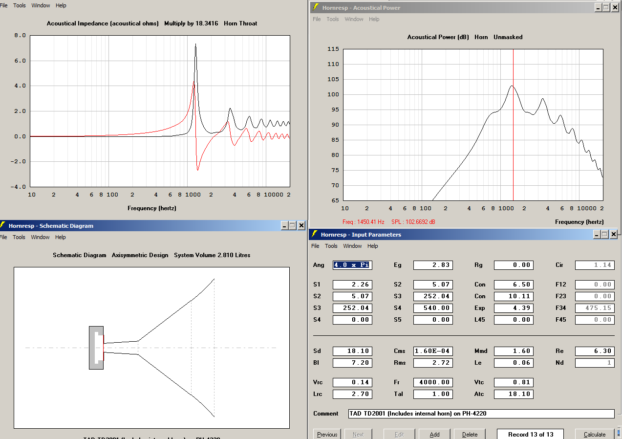
Task: Click the Freq : 1450.41 Hz readout
Action: [x=364, y=222]
